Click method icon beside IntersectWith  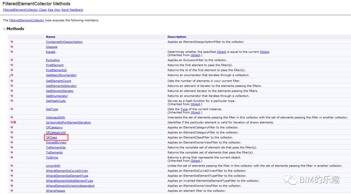tap(11, 117)
